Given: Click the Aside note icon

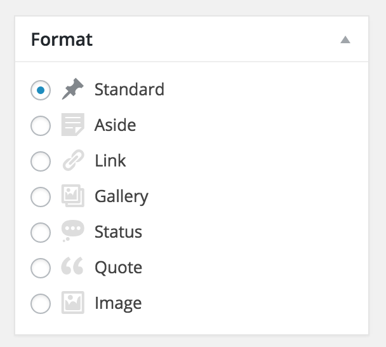Looking at the screenshot, I should coord(72,125).
